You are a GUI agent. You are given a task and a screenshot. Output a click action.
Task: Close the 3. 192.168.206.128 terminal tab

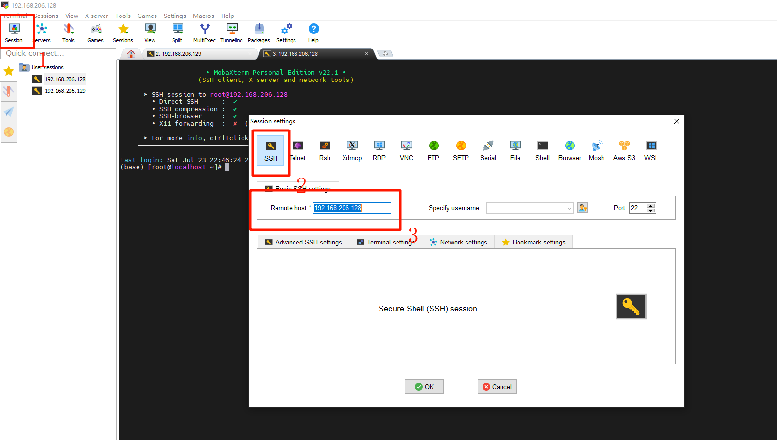[x=366, y=54]
